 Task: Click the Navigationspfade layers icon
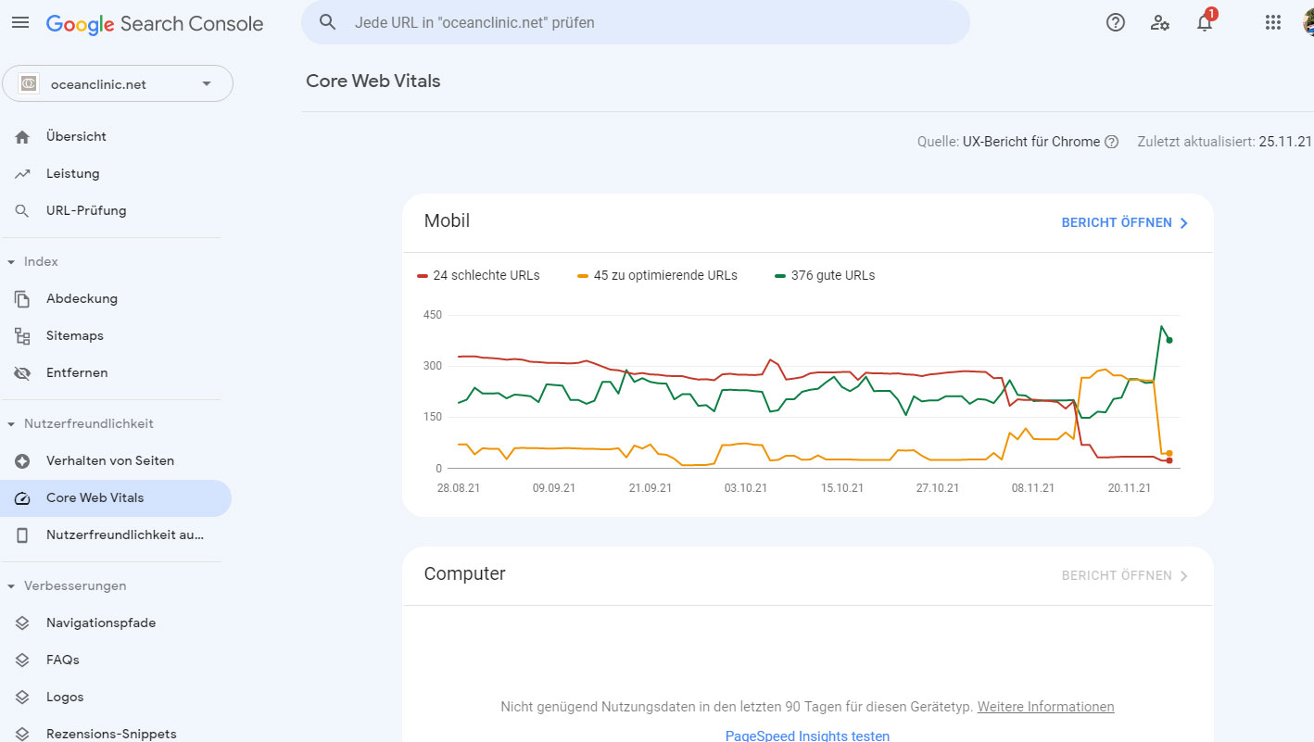22,623
